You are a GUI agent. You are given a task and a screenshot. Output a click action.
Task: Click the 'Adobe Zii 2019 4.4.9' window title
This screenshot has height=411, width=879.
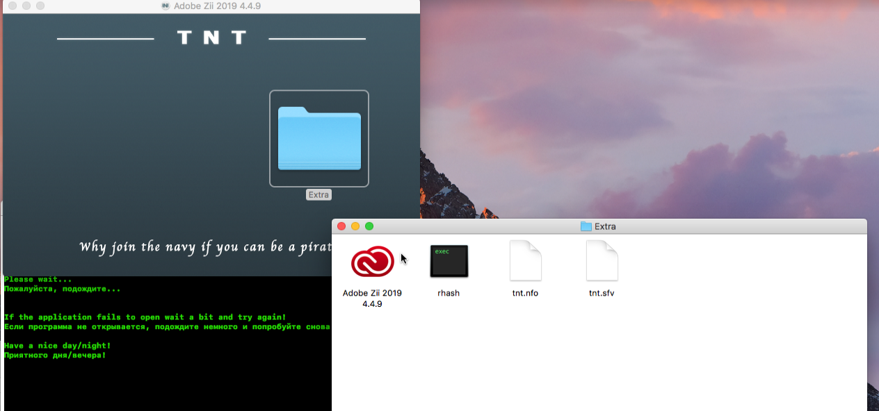pos(218,6)
